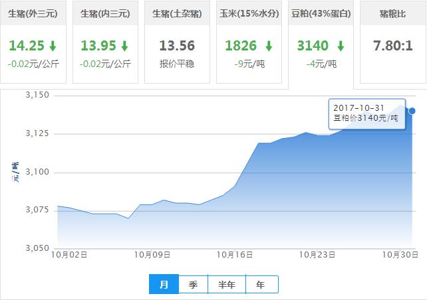427x300 pixels.
Task: Click the 3,075 y-axis label
Action: pos(37,210)
